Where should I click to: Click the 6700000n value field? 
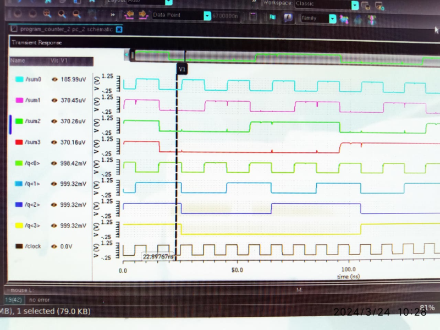coord(226,16)
